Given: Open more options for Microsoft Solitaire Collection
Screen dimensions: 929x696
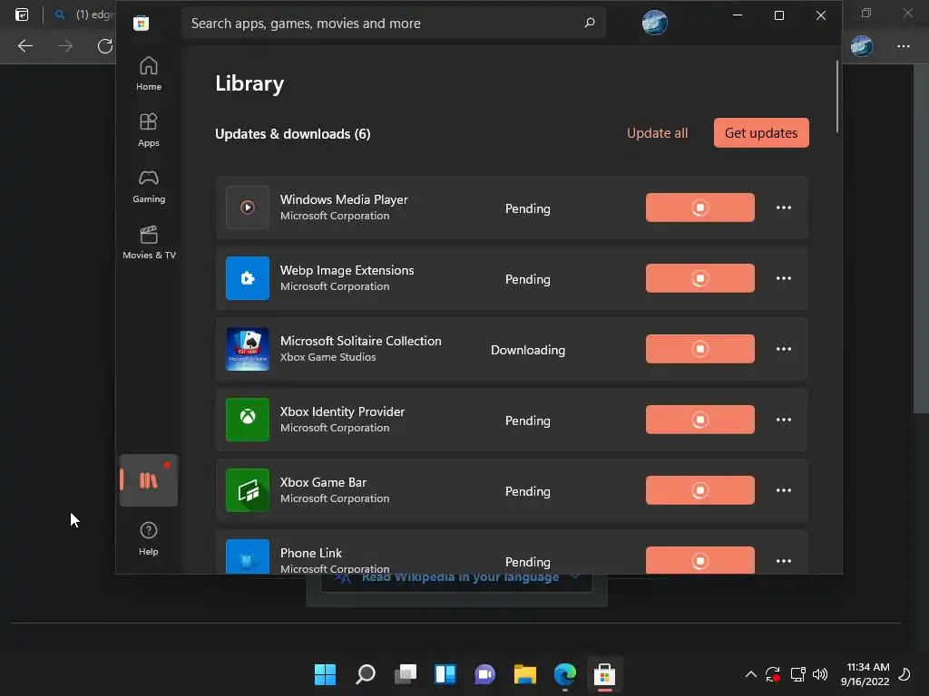Looking at the screenshot, I should 783,349.
